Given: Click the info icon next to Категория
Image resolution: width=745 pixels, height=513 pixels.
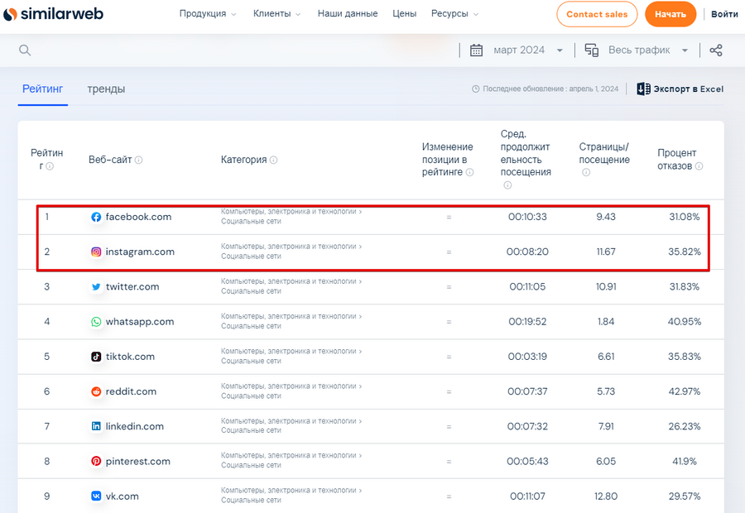Looking at the screenshot, I should (x=274, y=160).
